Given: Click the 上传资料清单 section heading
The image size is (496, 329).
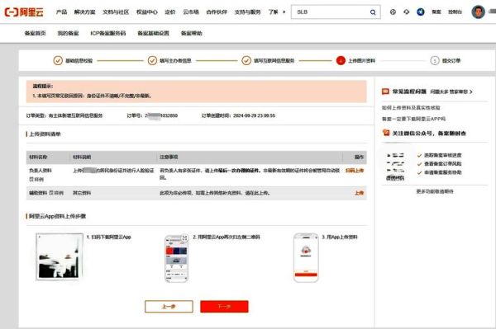Looking at the screenshot, I should click(45, 134).
